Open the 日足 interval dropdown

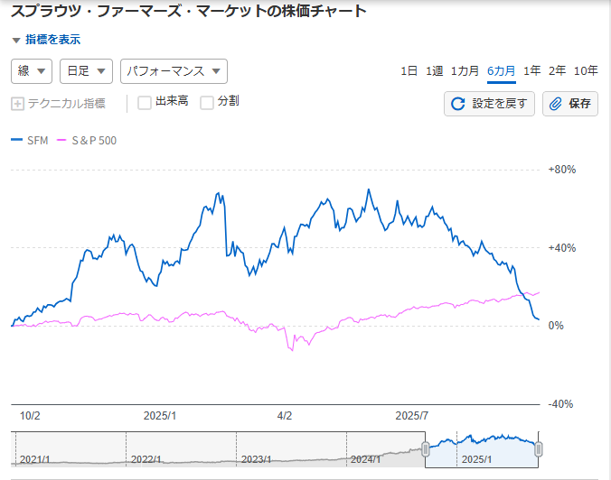click(x=86, y=71)
